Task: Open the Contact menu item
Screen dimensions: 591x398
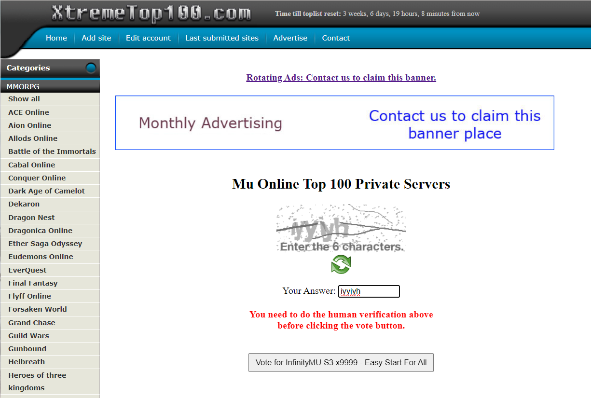Action: [x=336, y=38]
